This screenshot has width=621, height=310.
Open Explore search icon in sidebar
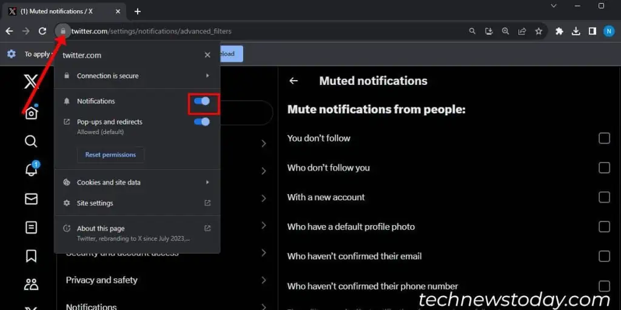tap(32, 141)
